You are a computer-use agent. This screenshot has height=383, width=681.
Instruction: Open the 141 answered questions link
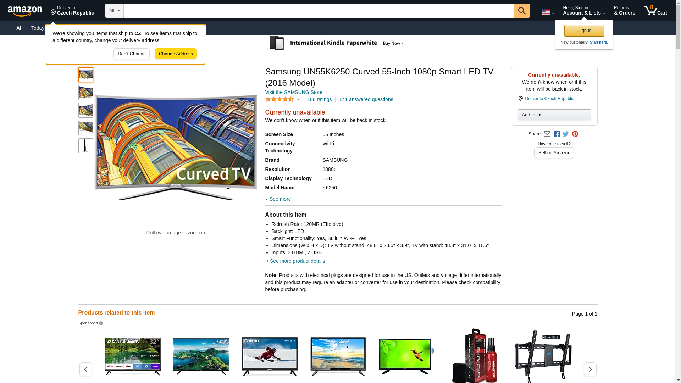click(x=366, y=99)
